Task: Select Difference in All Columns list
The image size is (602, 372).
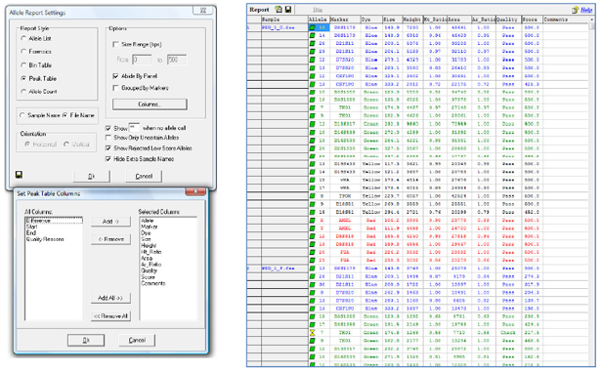Action: point(54,221)
